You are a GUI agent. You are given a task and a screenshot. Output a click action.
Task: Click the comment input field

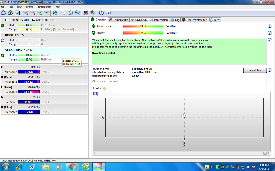179,81
